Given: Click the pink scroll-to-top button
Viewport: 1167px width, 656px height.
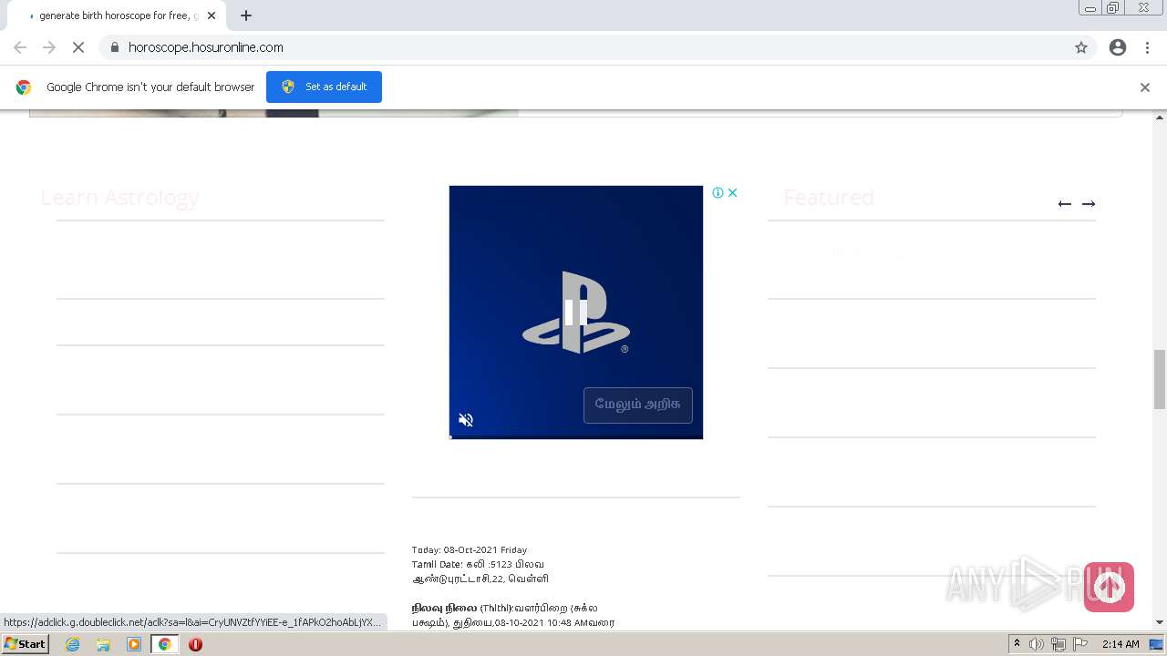Looking at the screenshot, I should [x=1109, y=587].
